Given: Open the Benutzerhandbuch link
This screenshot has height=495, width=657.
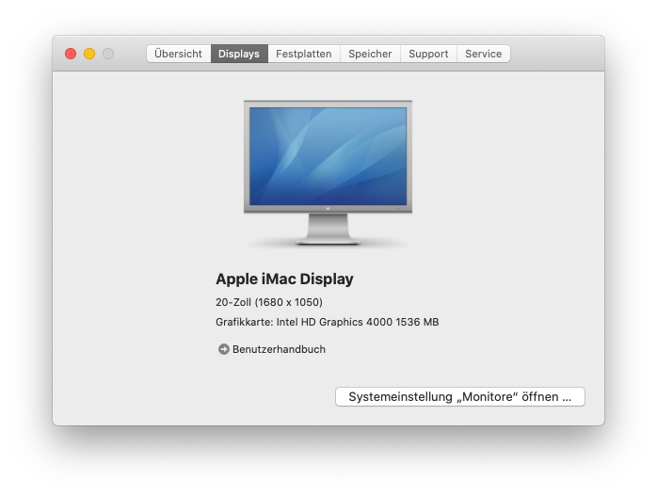Looking at the screenshot, I should (x=279, y=349).
